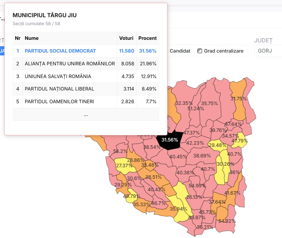Click the Procent column header
The height and width of the screenshot is (238, 282).
pos(148,38)
